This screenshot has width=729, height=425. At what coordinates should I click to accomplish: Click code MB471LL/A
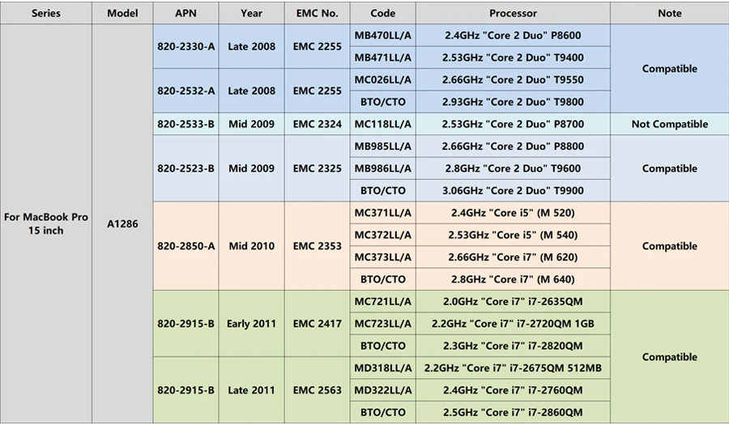coord(382,57)
